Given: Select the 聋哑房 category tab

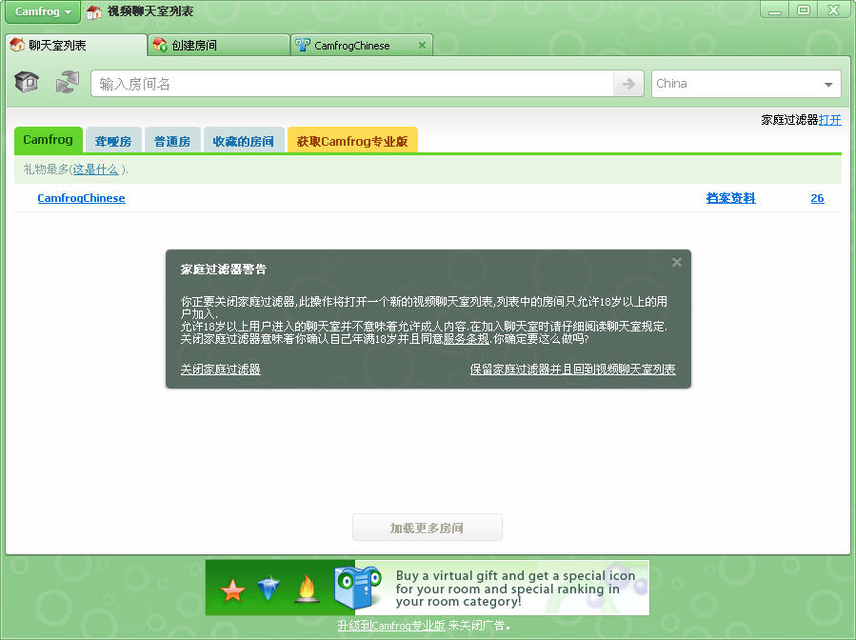Looking at the screenshot, I should [x=113, y=141].
